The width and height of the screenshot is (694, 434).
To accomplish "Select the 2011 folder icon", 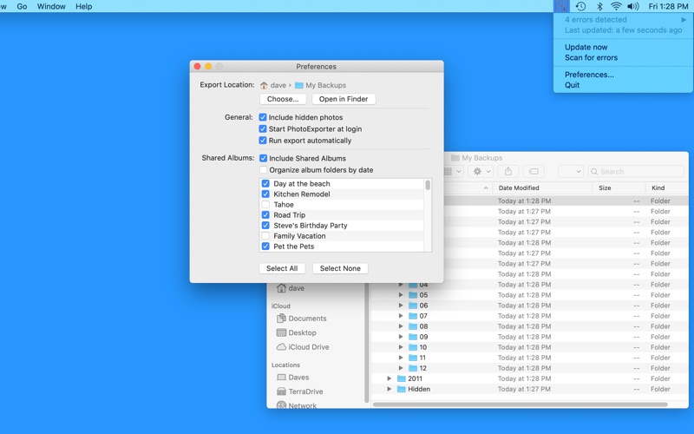I will pos(402,378).
